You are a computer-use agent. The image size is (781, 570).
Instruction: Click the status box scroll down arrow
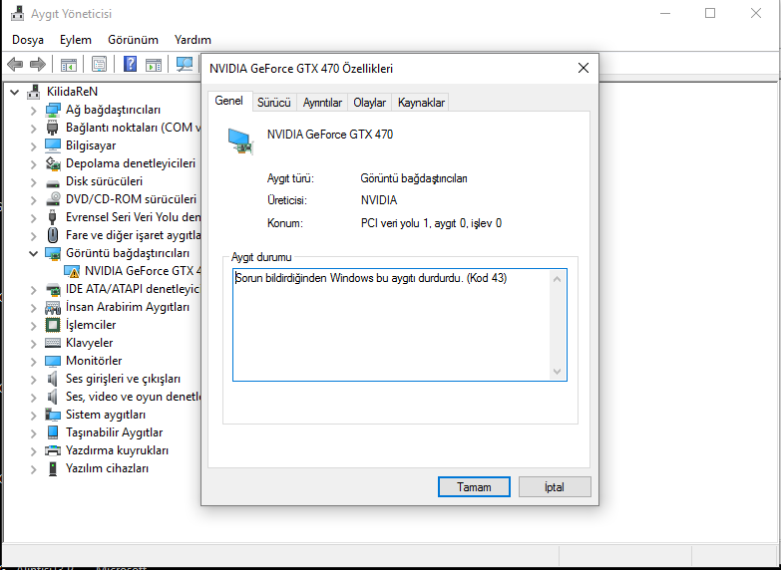pyautogui.click(x=558, y=372)
